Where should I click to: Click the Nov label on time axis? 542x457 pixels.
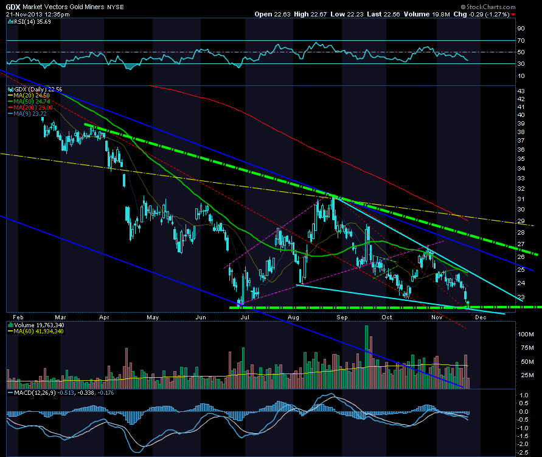click(x=437, y=317)
